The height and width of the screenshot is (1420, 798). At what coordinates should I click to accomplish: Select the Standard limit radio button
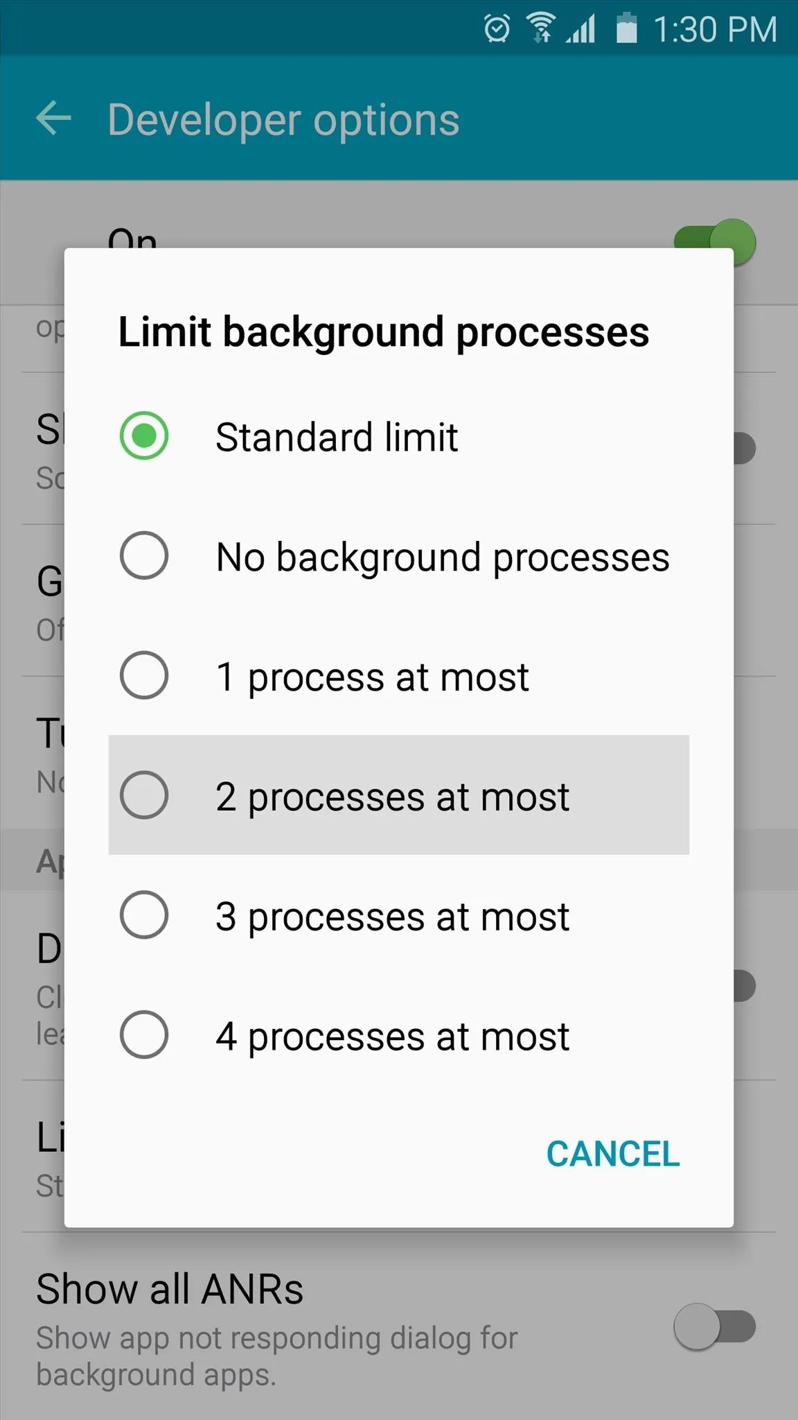tap(144, 436)
